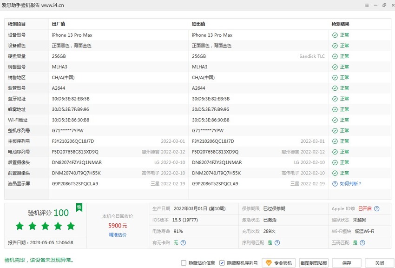Open the title bar menu list icon

367,5
